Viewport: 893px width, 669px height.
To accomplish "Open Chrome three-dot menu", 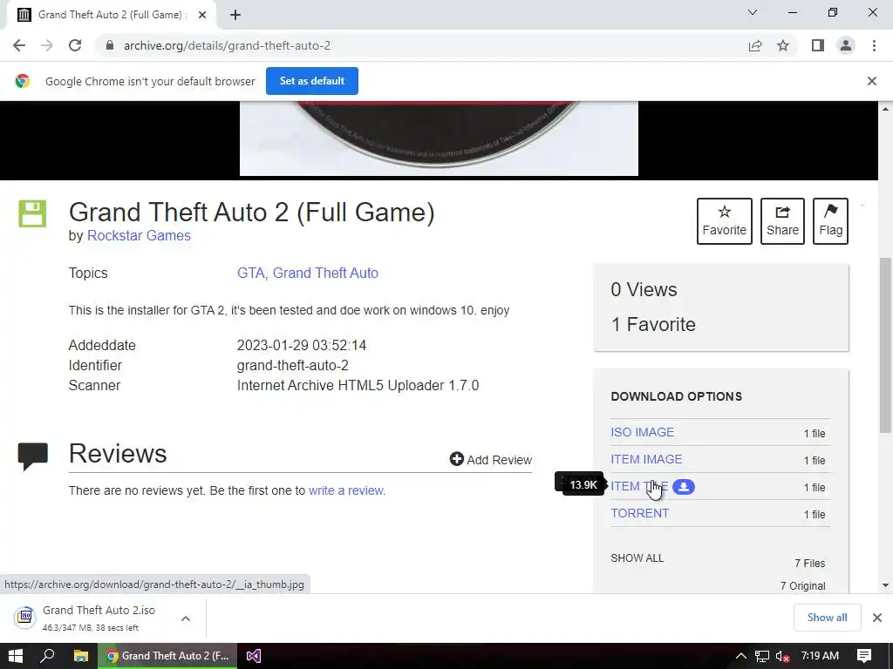I will 874,45.
